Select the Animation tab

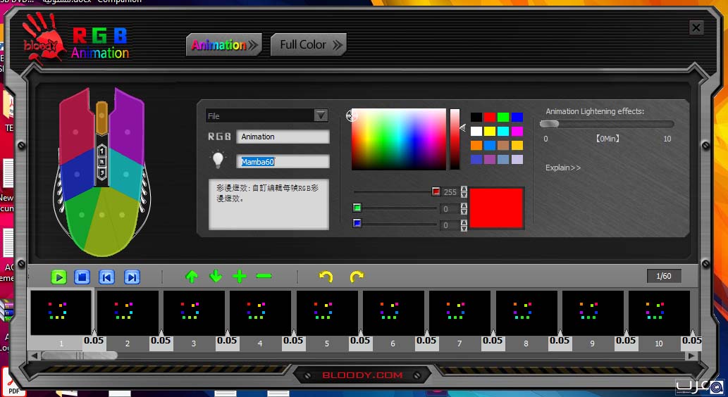click(x=223, y=45)
